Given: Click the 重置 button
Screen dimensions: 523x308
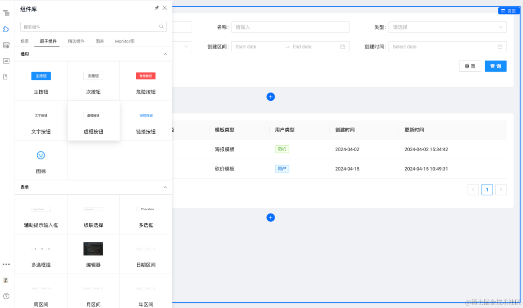Looking at the screenshot, I should tap(470, 66).
